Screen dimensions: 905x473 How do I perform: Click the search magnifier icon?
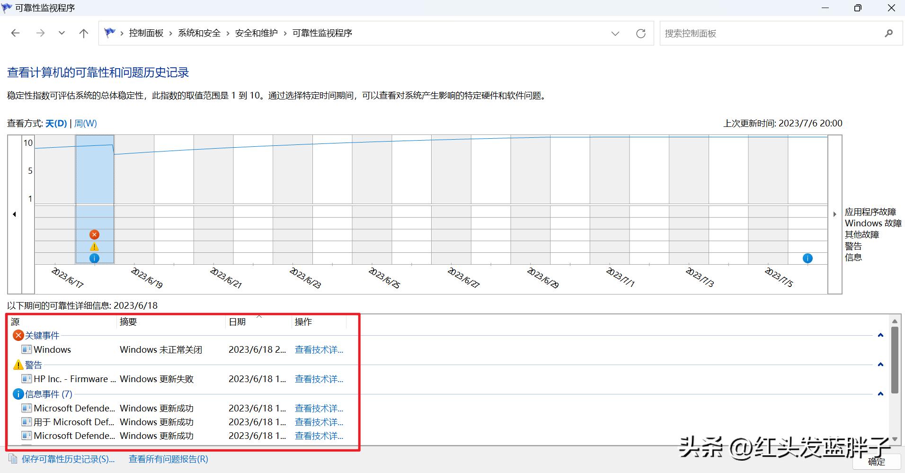click(x=888, y=33)
